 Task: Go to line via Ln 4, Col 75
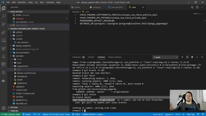[x=158, y=114]
